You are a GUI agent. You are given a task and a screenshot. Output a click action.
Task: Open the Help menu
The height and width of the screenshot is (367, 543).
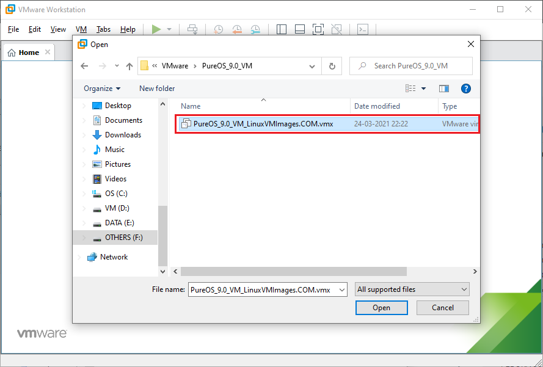(x=128, y=29)
